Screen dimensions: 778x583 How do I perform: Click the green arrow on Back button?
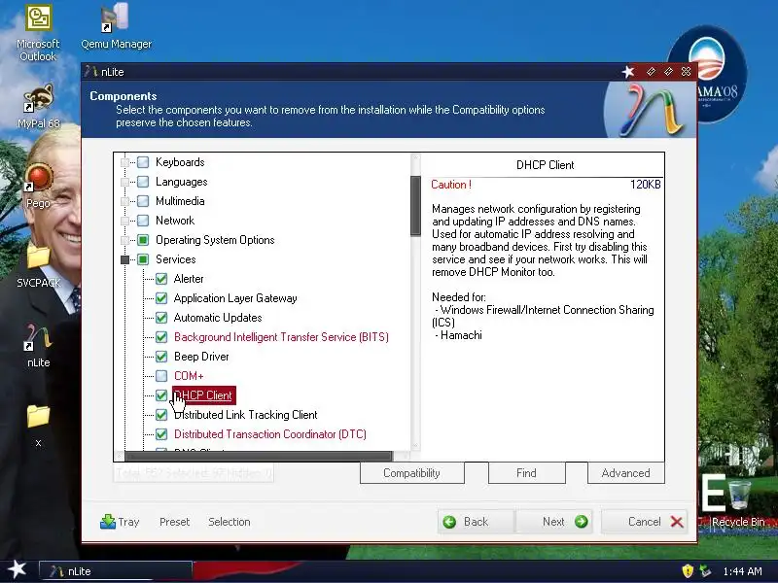[449, 522]
